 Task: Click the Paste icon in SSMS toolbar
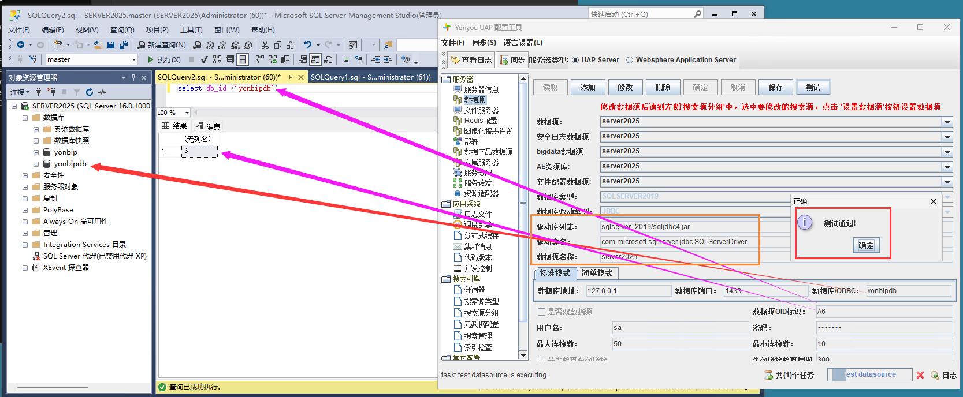click(x=290, y=44)
